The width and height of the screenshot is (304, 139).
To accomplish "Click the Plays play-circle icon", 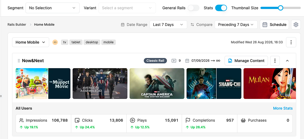I will [x=133, y=121].
